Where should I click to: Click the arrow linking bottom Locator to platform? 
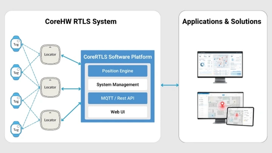pyautogui.click(x=71, y=112)
